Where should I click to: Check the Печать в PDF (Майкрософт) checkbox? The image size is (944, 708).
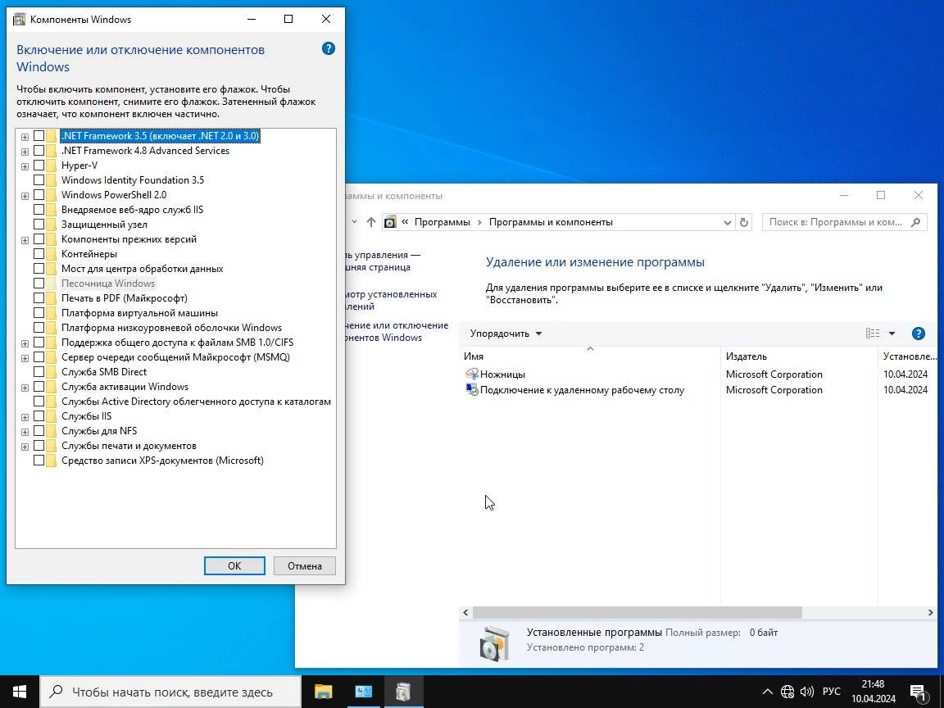(39, 298)
